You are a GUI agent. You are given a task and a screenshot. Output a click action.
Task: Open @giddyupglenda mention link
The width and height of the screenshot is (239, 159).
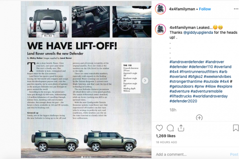coord(198,33)
